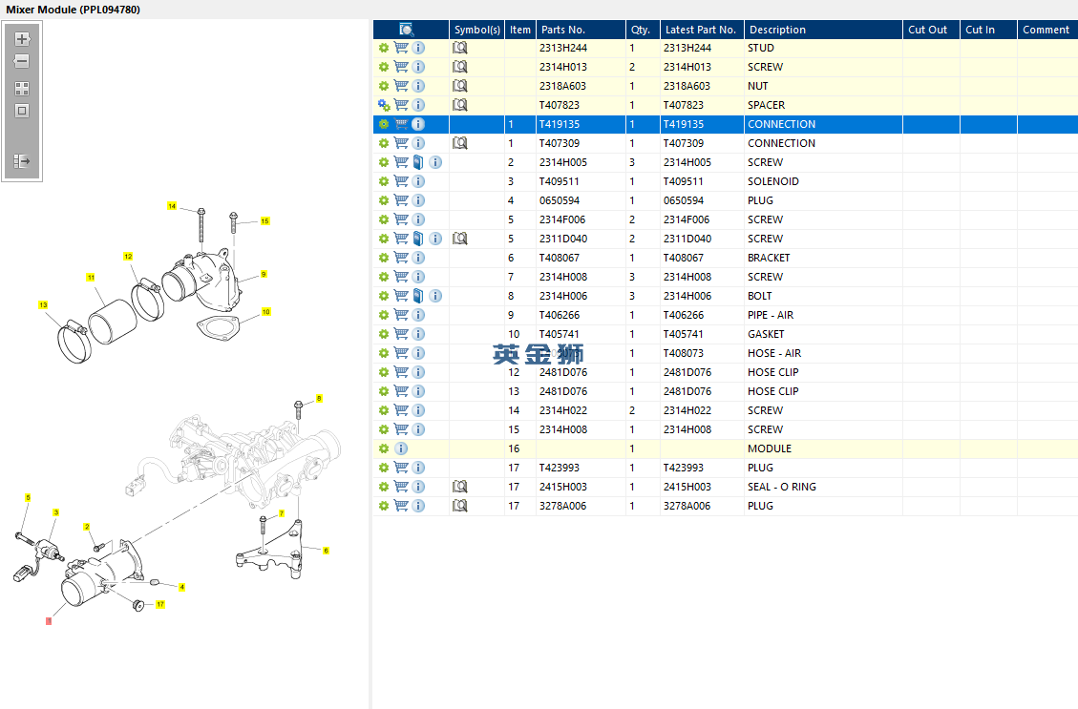
Task: Click symbol icon for SCREW 2311D040
Action: point(460,239)
